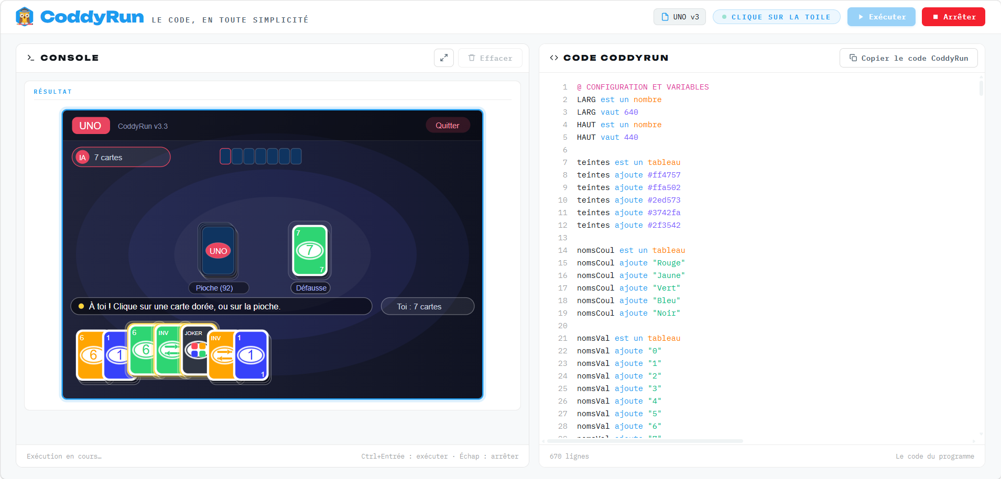Play the blue 1 card after the orange INV
The width and height of the screenshot is (1001, 479).
click(252, 355)
